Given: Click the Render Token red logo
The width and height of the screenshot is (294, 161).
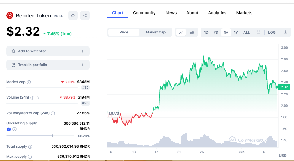Looking at the screenshot, I should (10, 15).
